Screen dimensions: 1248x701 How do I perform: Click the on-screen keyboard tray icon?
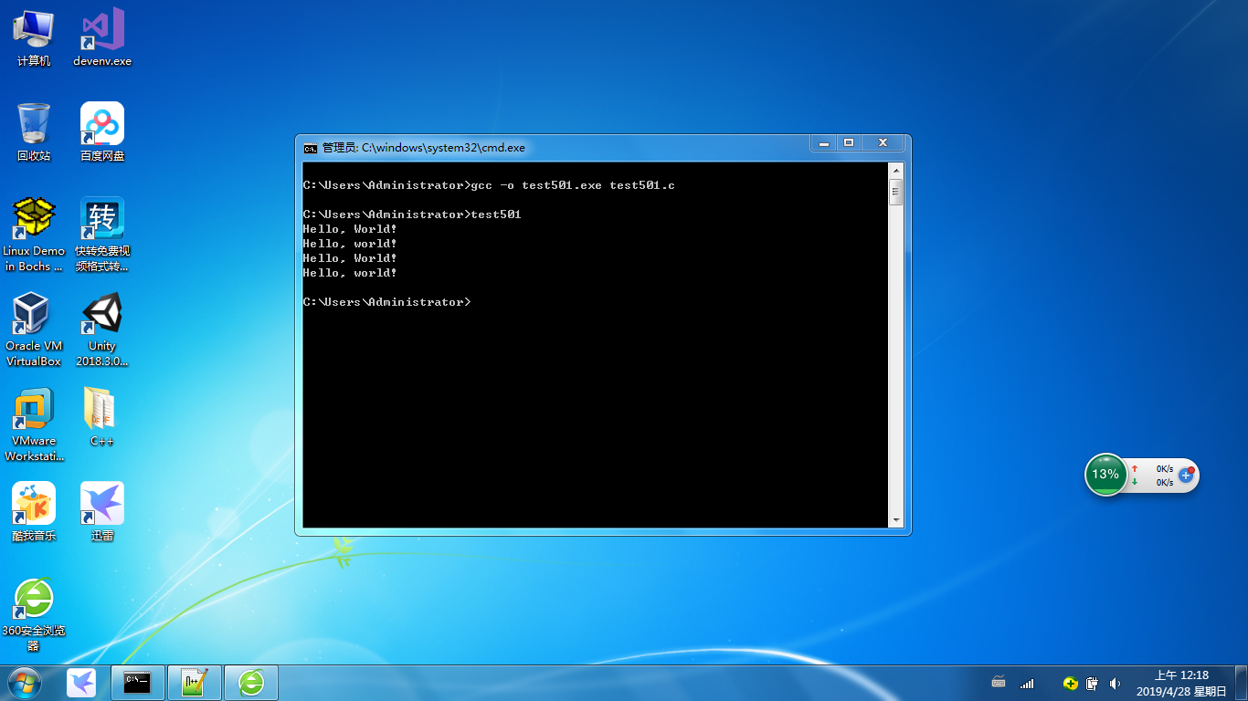coord(999,683)
